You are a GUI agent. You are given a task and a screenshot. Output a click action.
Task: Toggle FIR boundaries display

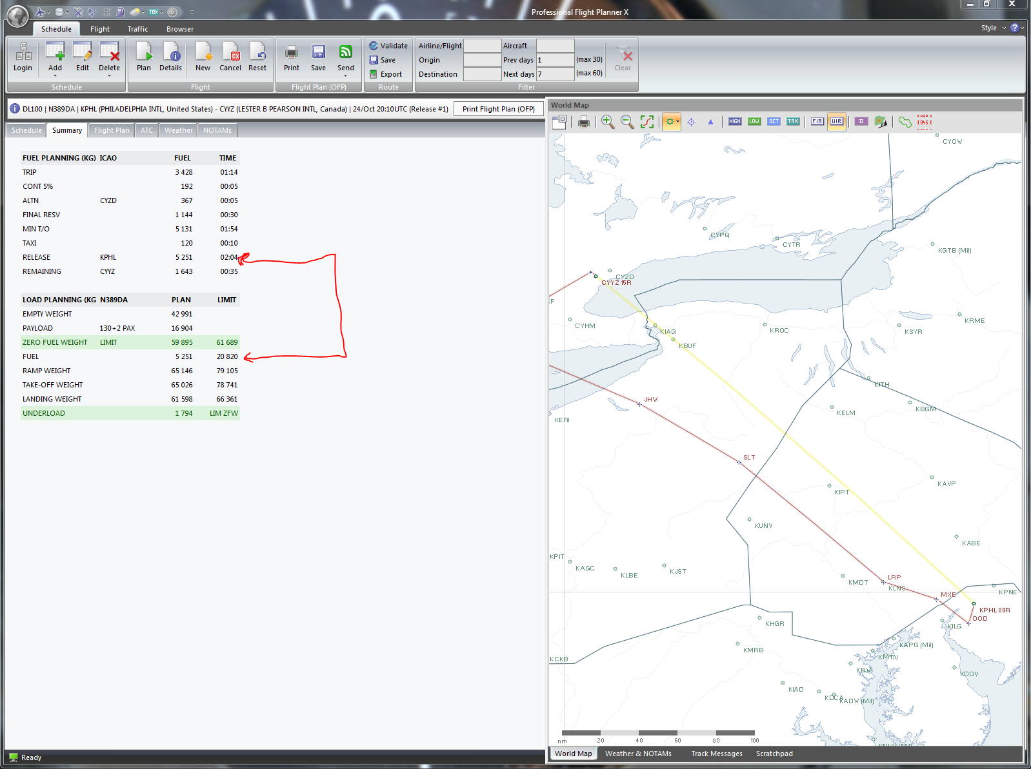[817, 121]
